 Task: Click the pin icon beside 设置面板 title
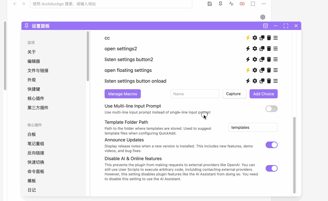click(x=26, y=26)
